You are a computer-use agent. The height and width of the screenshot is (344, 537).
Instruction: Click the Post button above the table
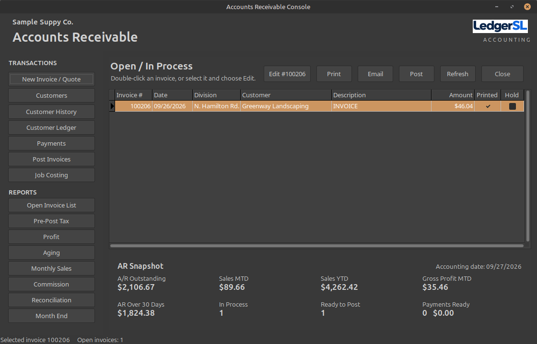point(417,74)
